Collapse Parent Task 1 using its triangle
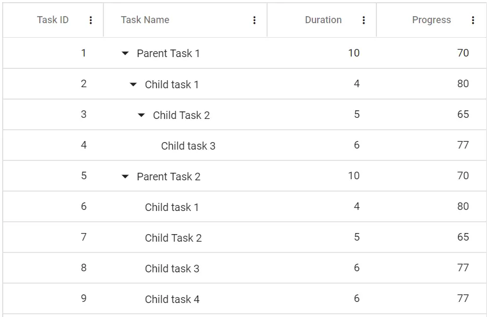Screen dimensions: 490x317 [x=125, y=53]
